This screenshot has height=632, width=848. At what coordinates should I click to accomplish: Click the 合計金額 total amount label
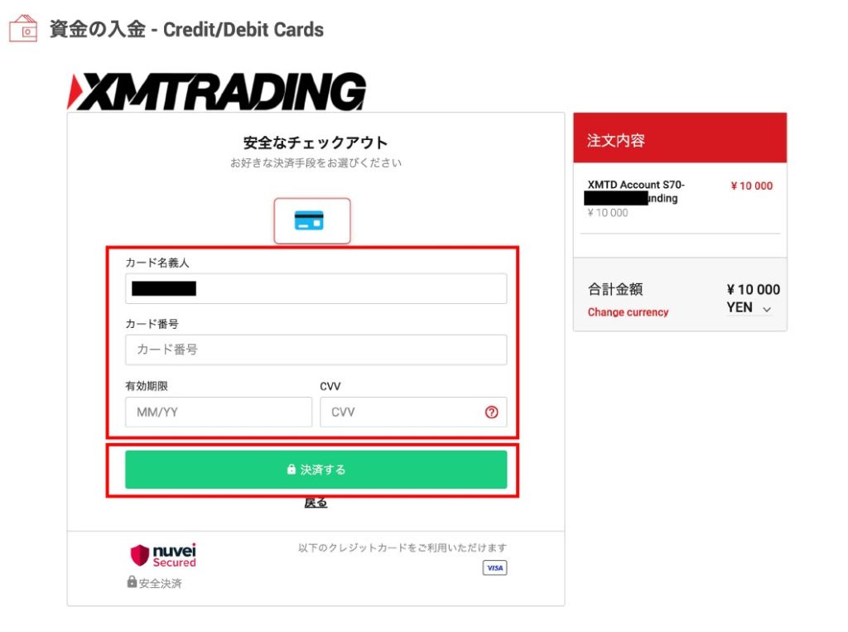tap(615, 289)
